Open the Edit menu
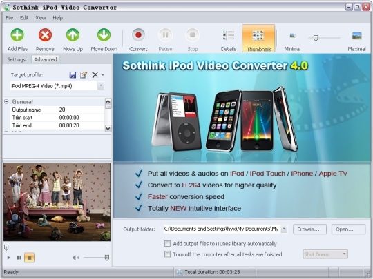The width and height of the screenshot is (373, 279). pos(24,18)
